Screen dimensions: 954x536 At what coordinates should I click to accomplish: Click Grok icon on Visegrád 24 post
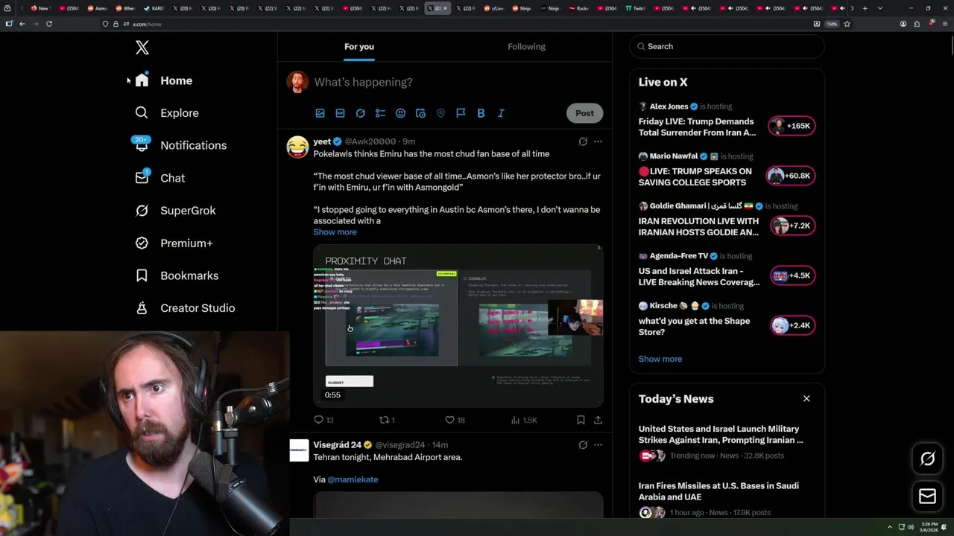coord(583,445)
